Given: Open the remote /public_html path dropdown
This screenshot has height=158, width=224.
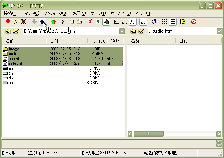Looking at the screenshot, I should pos(220,32).
